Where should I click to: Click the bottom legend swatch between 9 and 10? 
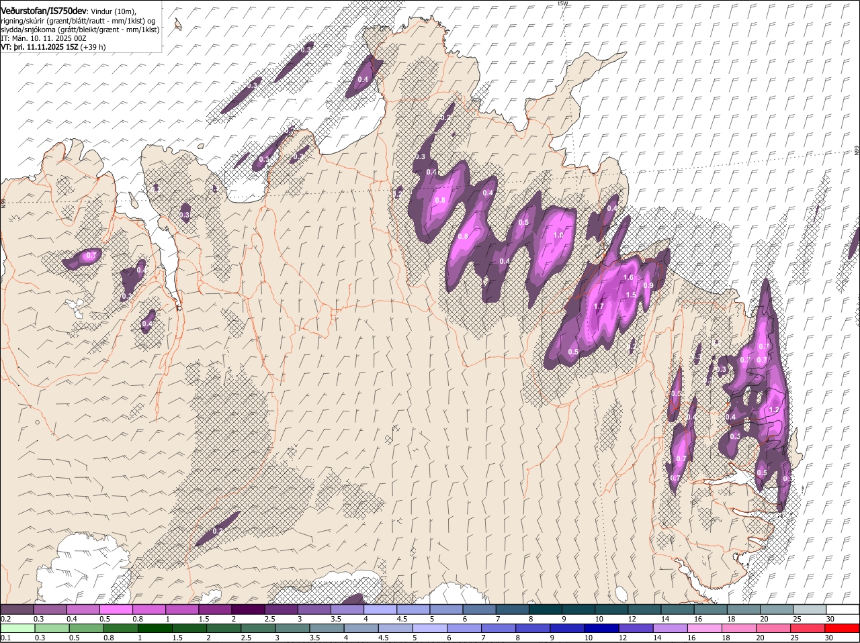pyautogui.click(x=568, y=628)
